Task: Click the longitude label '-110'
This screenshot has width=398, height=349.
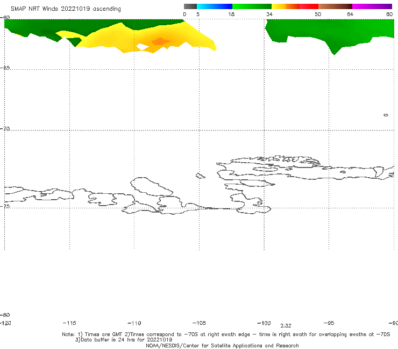Action: coord(134,323)
